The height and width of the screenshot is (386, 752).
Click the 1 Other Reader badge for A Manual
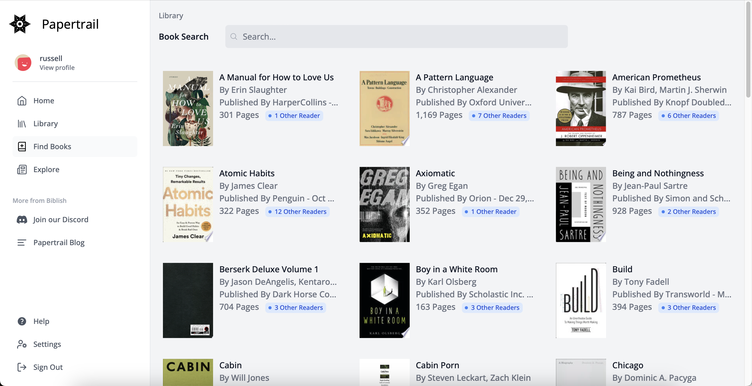coord(294,116)
